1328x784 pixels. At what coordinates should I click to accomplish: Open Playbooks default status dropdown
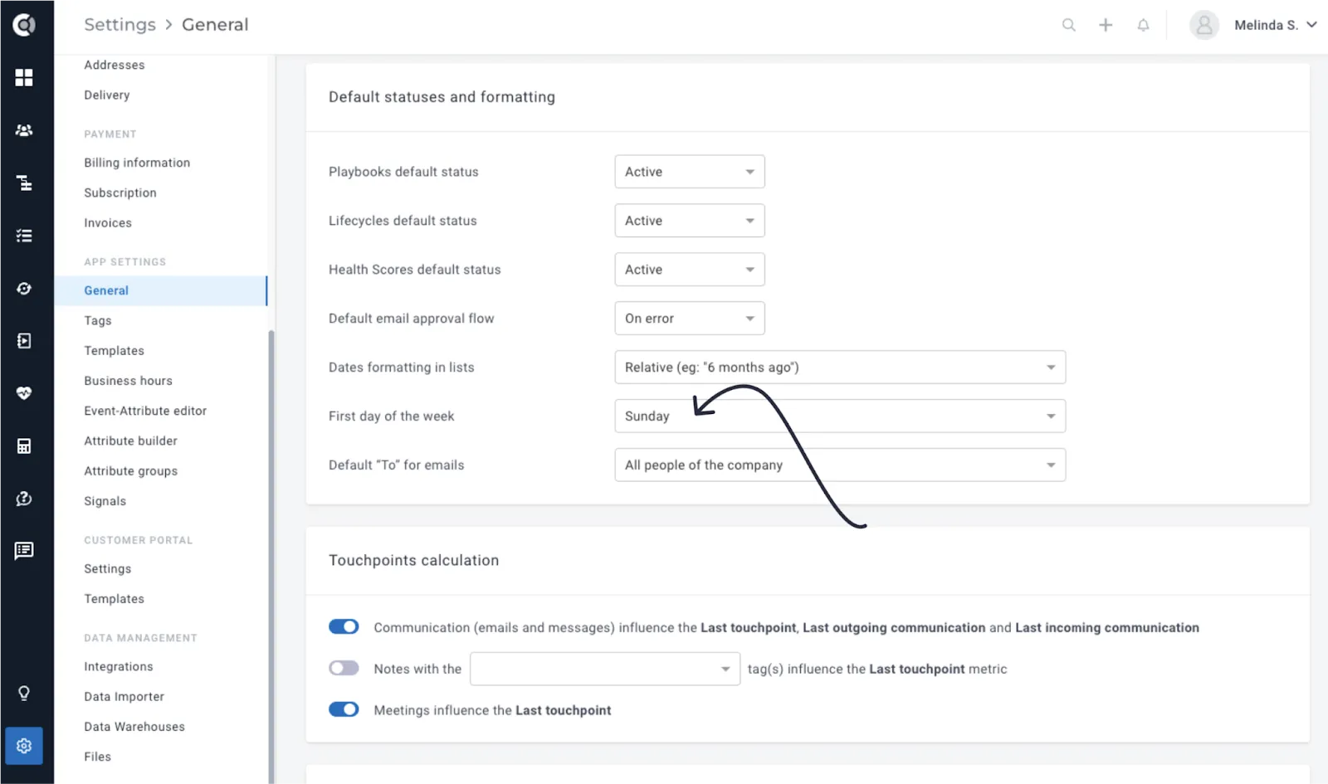click(x=690, y=172)
